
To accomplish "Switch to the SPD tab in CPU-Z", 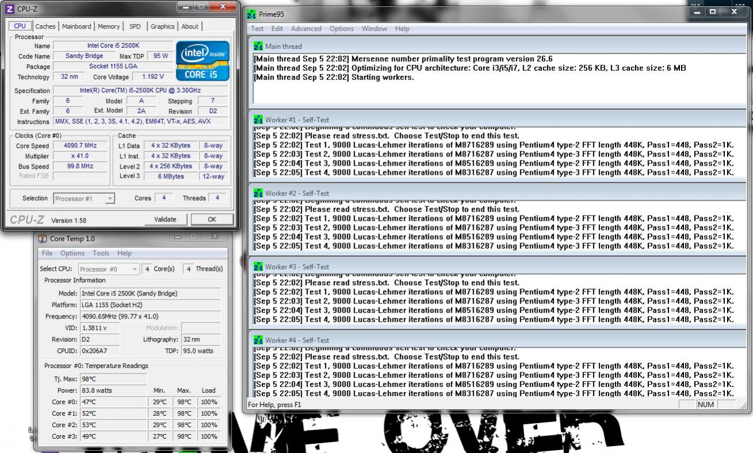I will click(x=135, y=26).
